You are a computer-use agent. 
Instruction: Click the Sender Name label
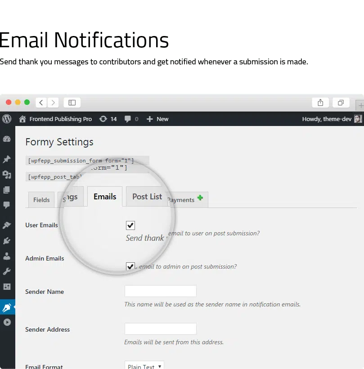tap(45, 292)
